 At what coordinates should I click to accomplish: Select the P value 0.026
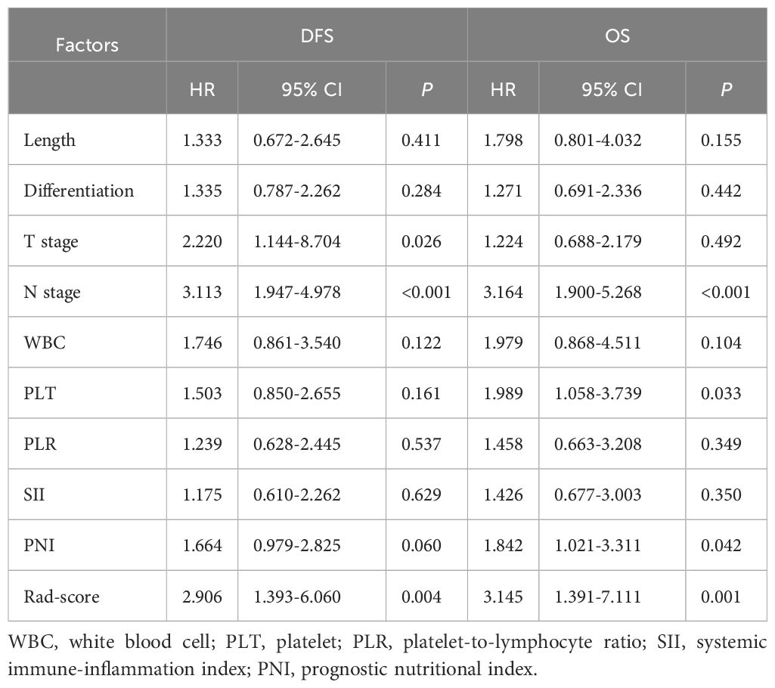tap(423, 241)
